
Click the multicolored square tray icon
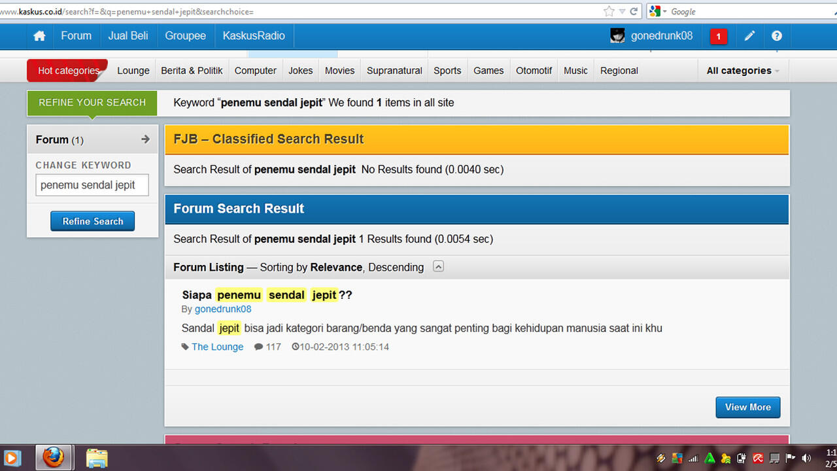677,459
